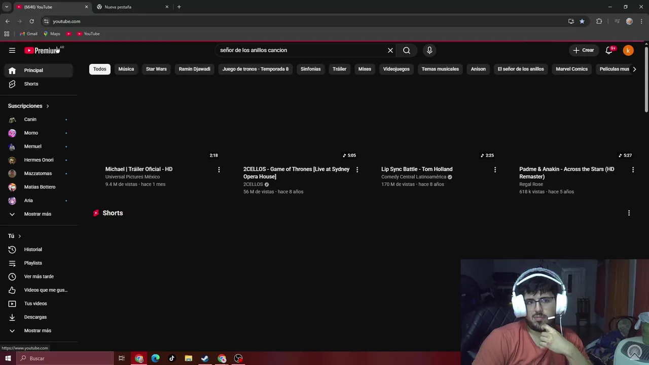Viewport: 649px width, 365px height.
Task: Select the Mixes filter chip
Action: click(x=365, y=69)
